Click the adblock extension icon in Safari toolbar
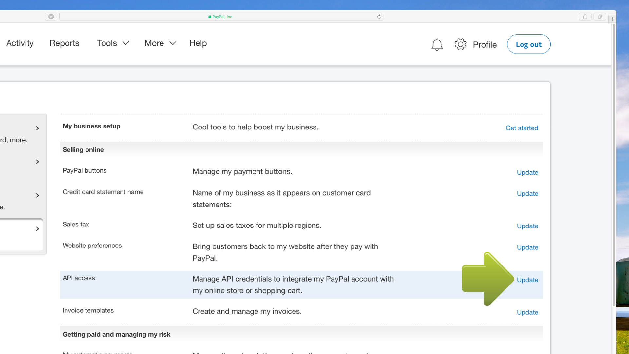 tap(51, 17)
